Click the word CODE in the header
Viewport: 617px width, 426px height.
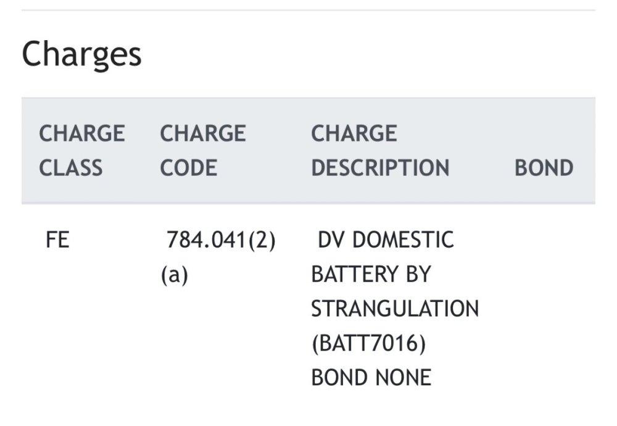[189, 168]
